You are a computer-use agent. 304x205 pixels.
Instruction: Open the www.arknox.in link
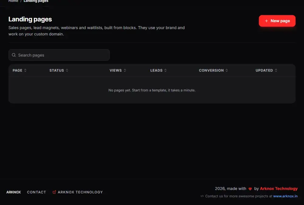pos(285,196)
